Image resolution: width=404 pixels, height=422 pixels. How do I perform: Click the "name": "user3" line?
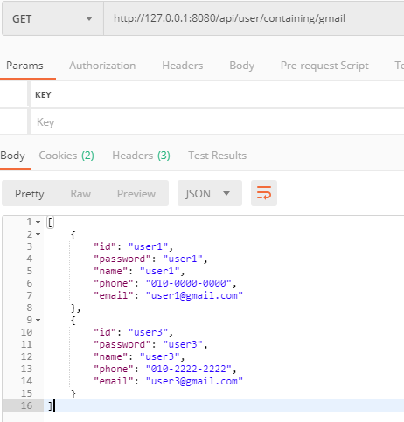[x=139, y=356]
